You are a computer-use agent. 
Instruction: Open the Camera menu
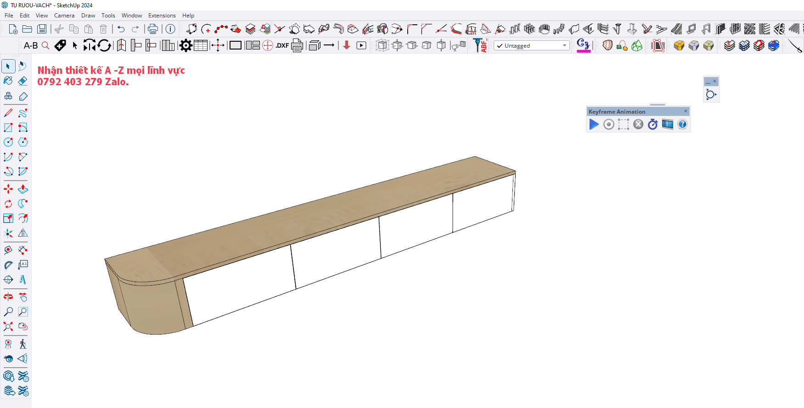[64, 16]
